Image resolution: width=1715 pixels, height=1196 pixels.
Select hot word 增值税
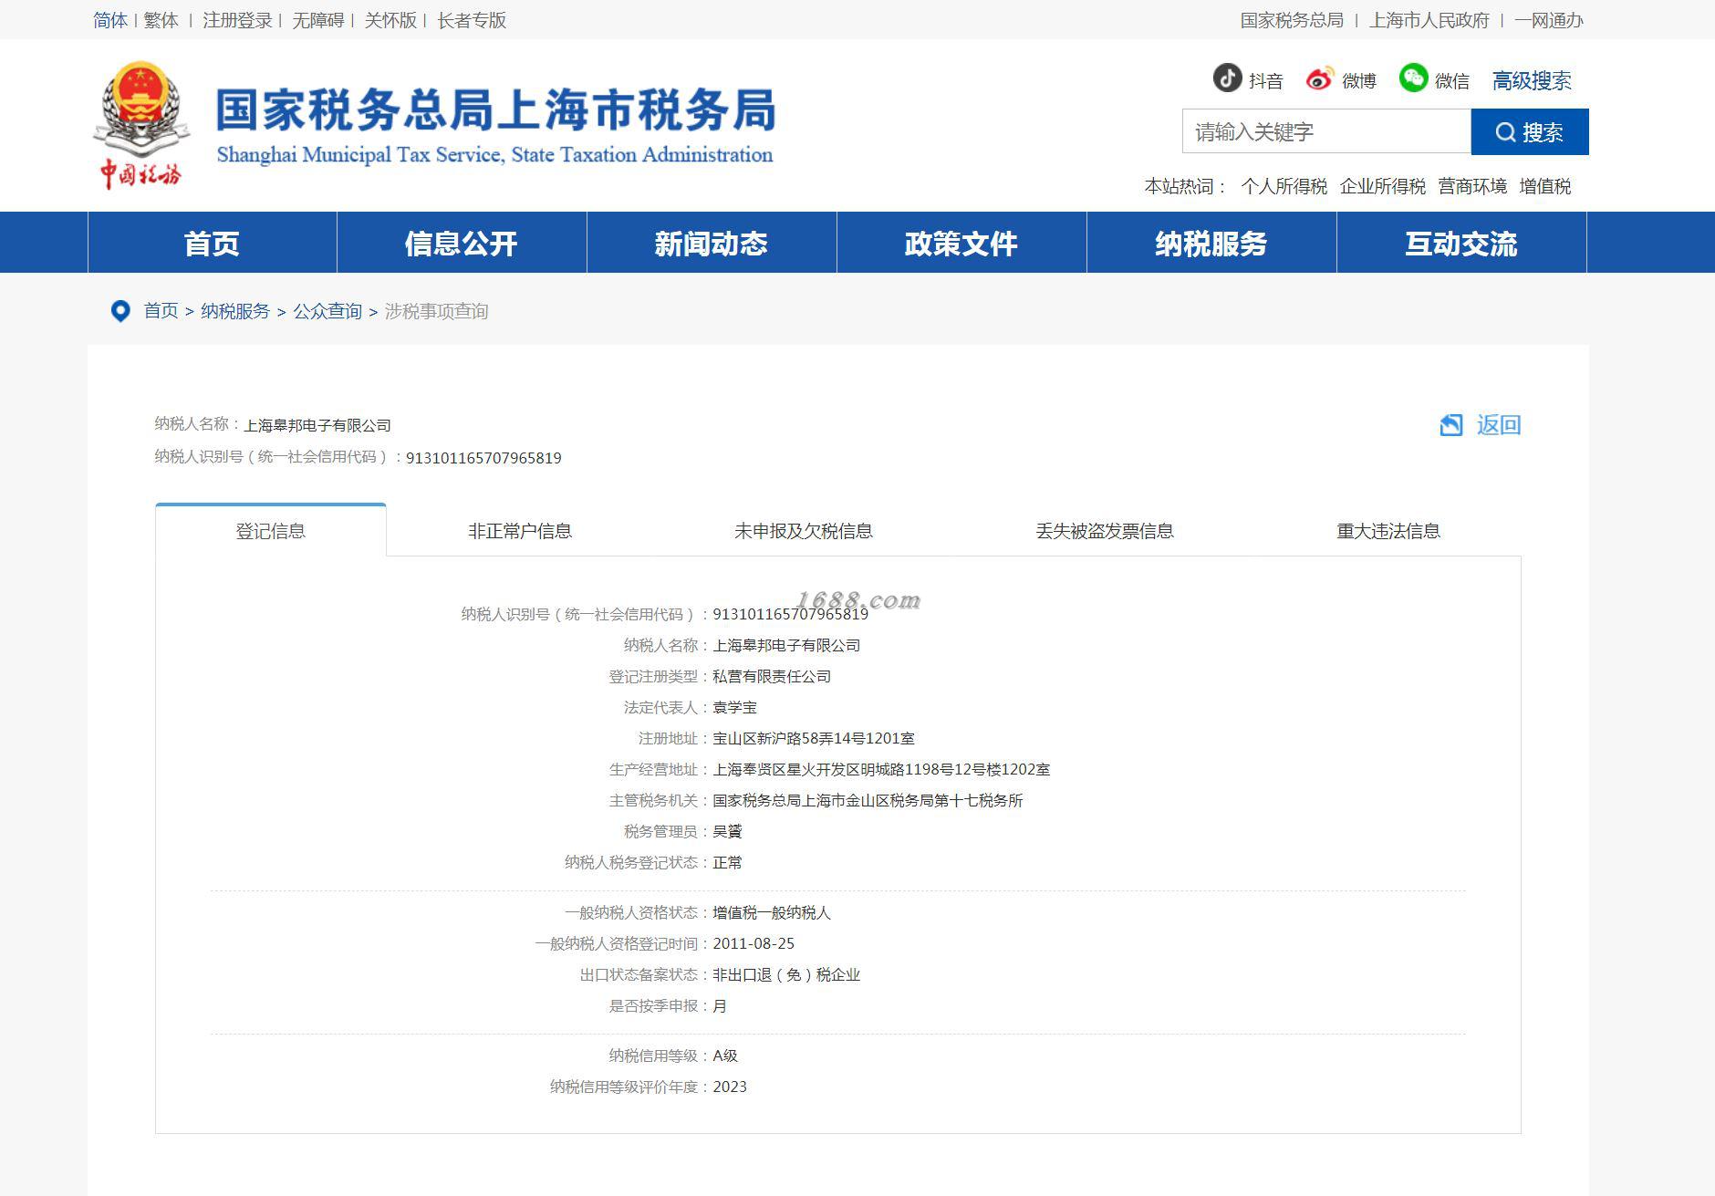pyautogui.click(x=1545, y=186)
